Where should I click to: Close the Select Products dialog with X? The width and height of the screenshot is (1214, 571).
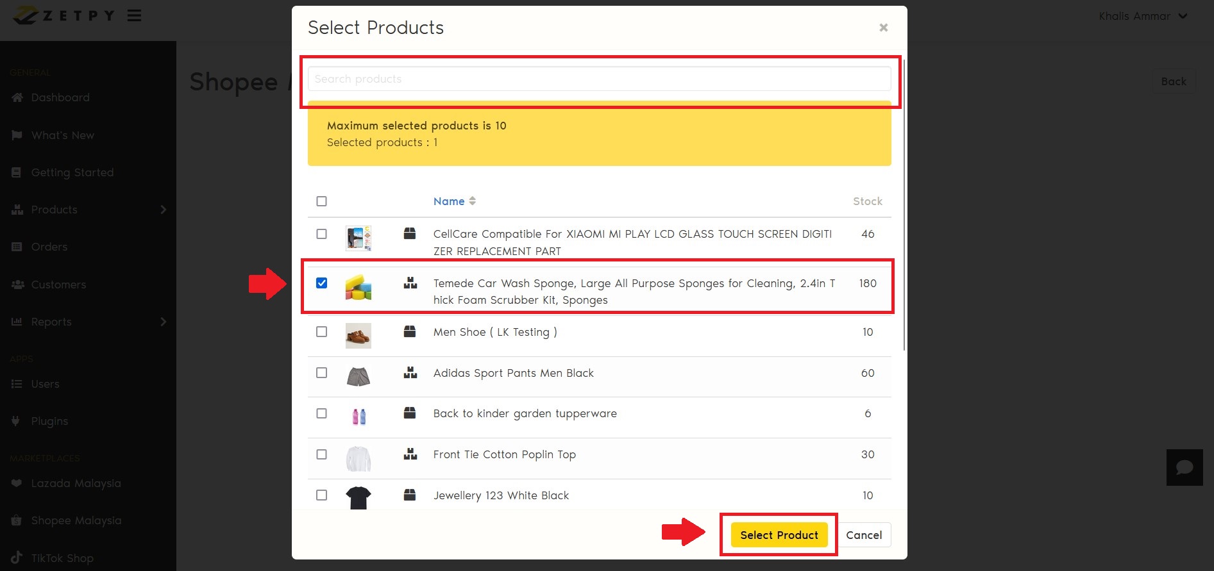(883, 28)
